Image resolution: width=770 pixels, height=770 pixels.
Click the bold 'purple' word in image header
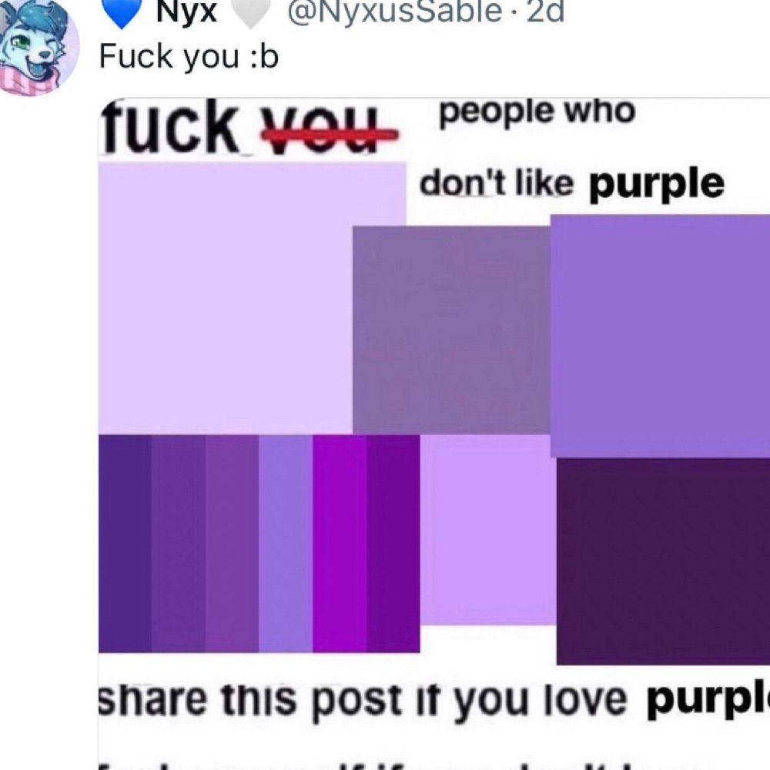pos(657,185)
